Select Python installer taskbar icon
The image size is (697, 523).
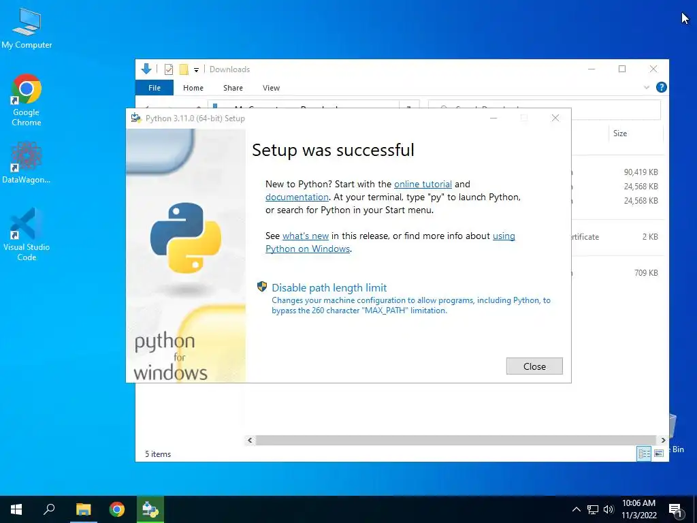click(x=150, y=509)
